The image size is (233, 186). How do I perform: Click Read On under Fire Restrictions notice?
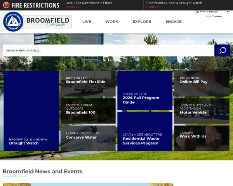(x=73, y=7)
